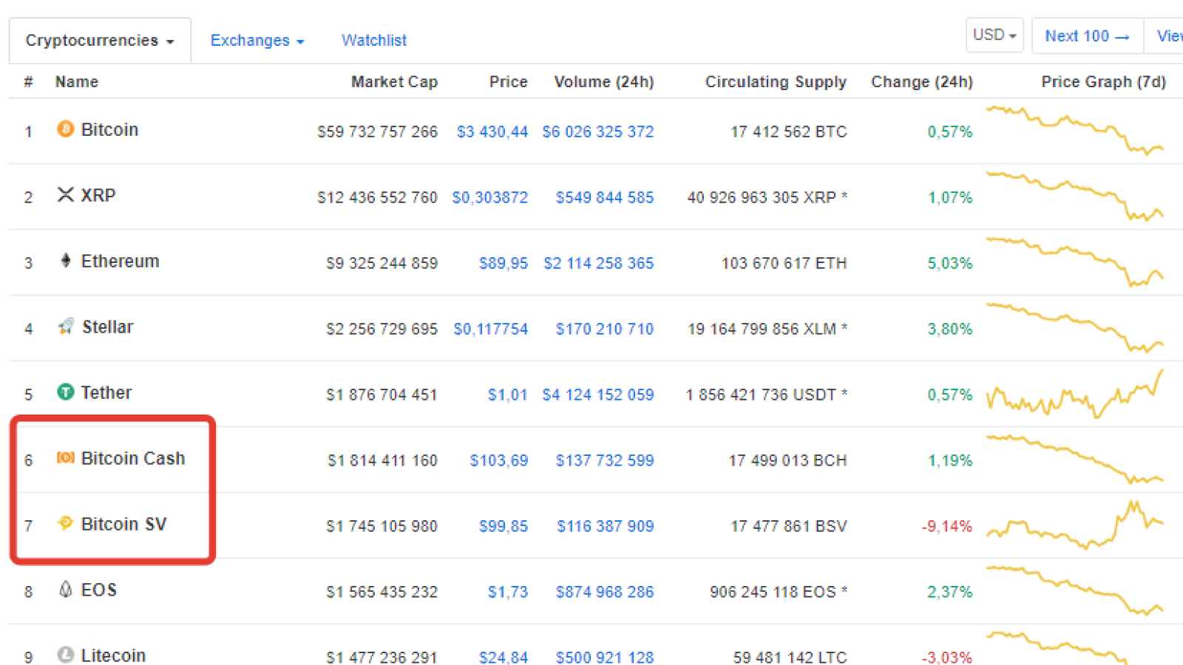Screen dimensions: 1183x665
Task: Open the Bitcoin Cash name link
Action: [133, 459]
